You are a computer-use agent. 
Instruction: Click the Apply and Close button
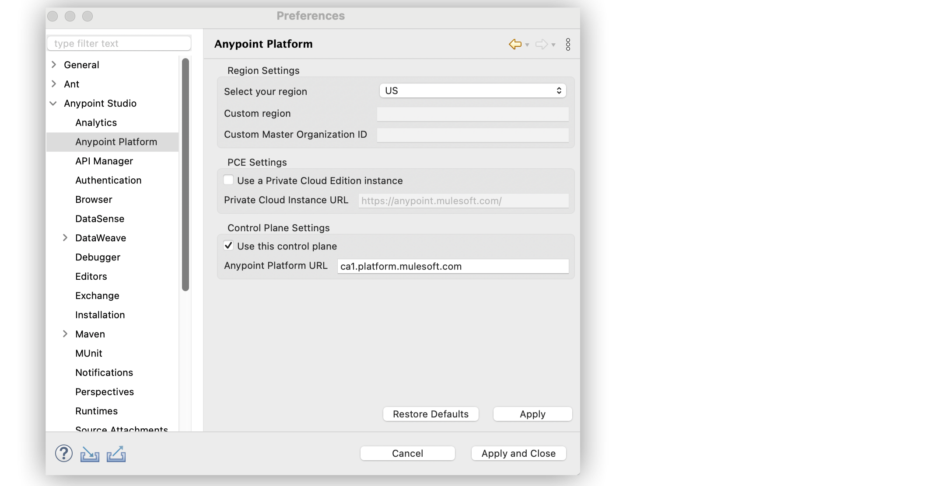tap(518, 453)
